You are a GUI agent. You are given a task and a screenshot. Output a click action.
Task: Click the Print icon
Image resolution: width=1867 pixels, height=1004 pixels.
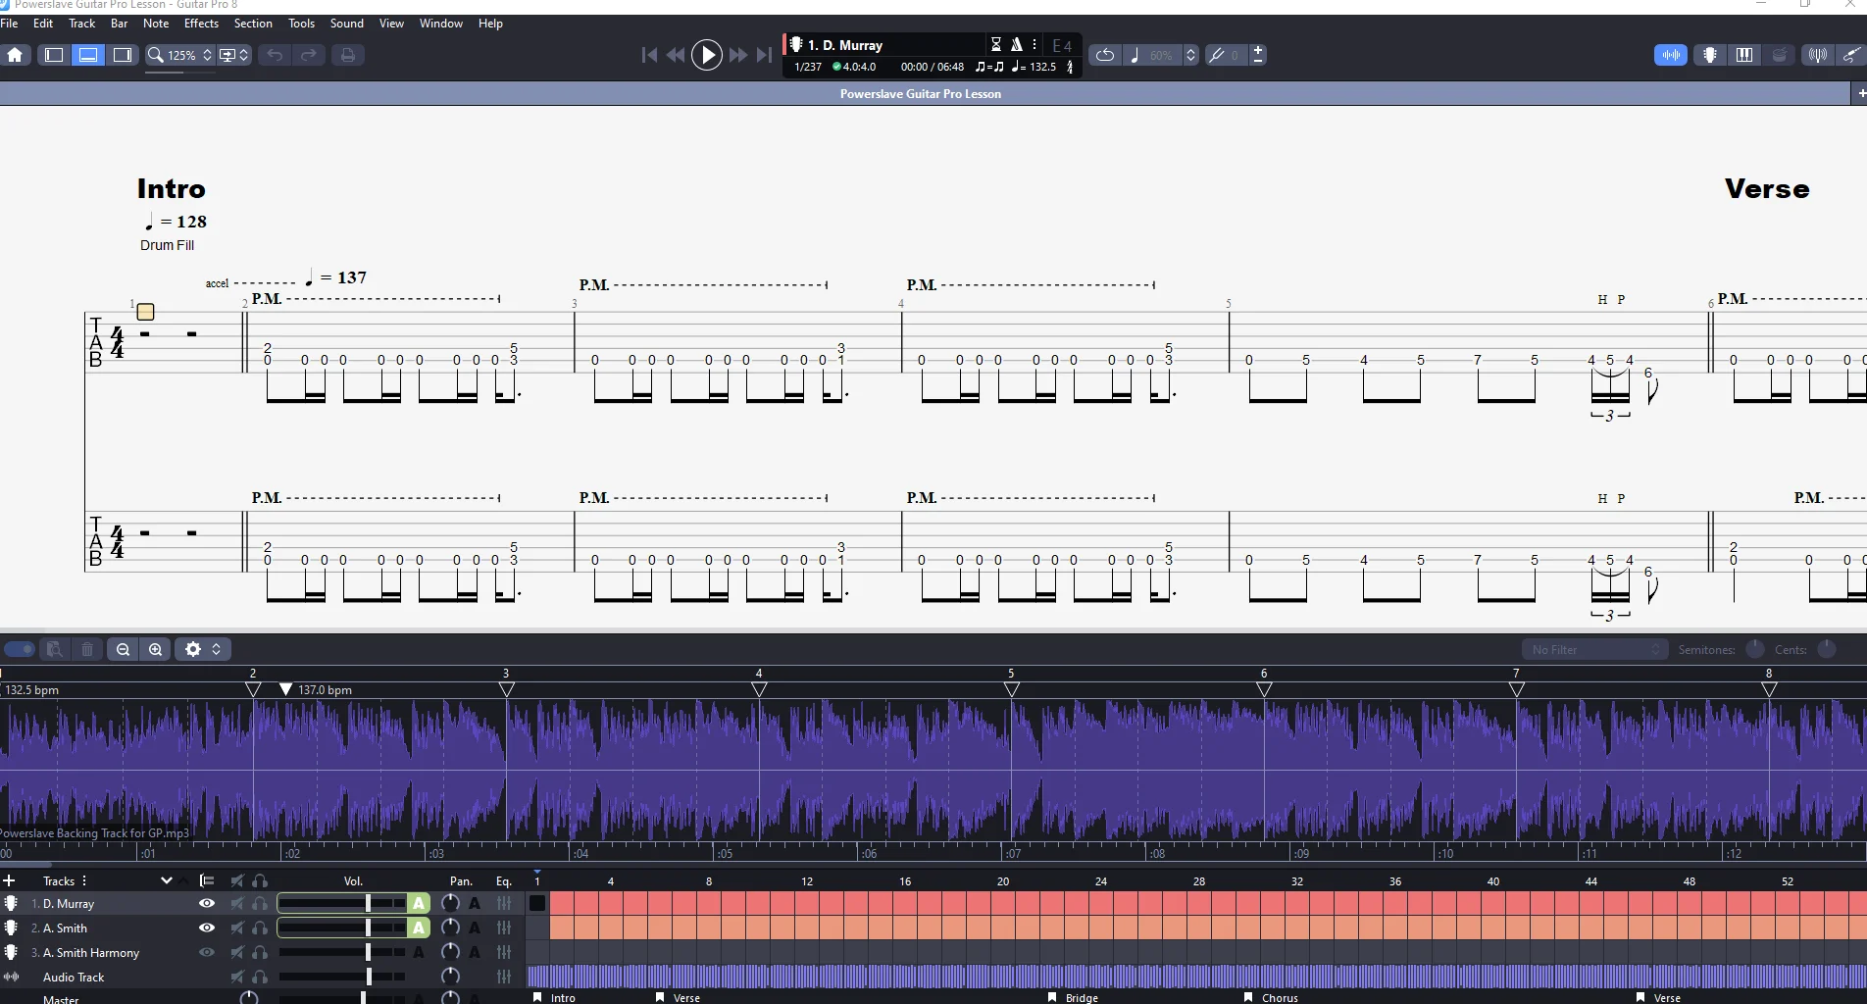click(x=347, y=55)
